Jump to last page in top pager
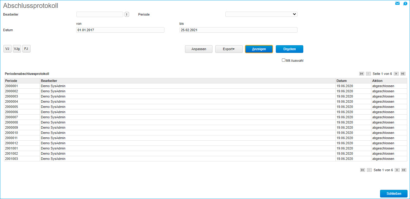This screenshot has height=199, width=410. pyautogui.click(x=403, y=74)
